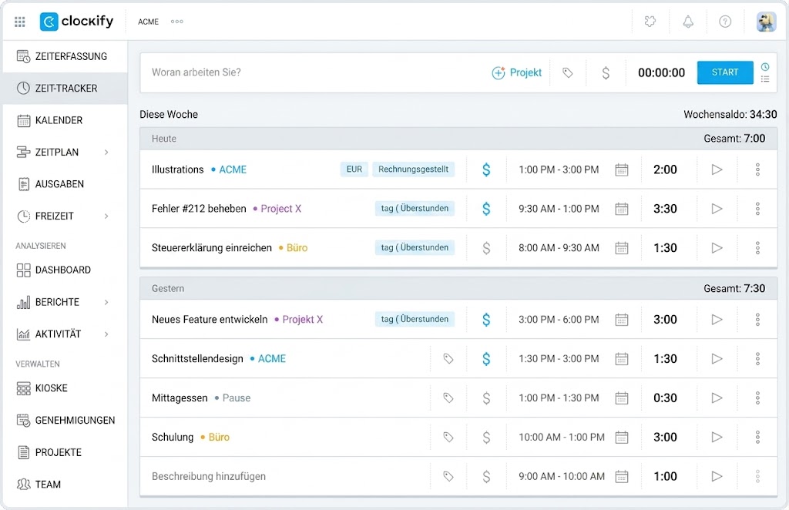789x510 pixels.
Task: Click tag icon on Mittagessen entry
Action: coord(448,398)
